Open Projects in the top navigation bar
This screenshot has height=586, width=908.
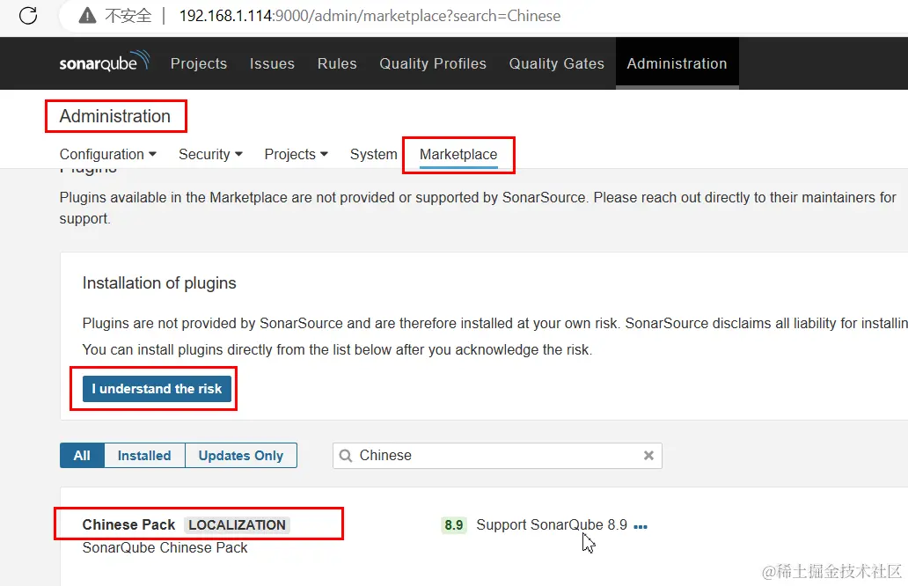[199, 63]
